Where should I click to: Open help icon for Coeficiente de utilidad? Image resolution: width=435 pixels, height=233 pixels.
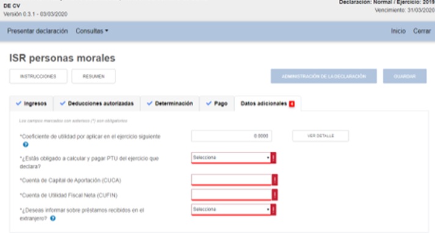click(x=26, y=145)
